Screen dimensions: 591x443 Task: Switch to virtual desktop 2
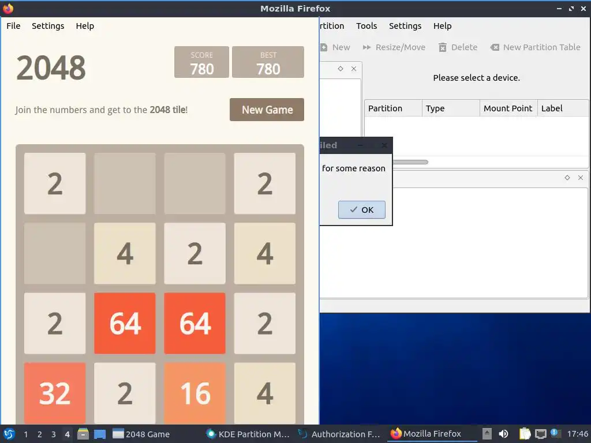(x=40, y=434)
